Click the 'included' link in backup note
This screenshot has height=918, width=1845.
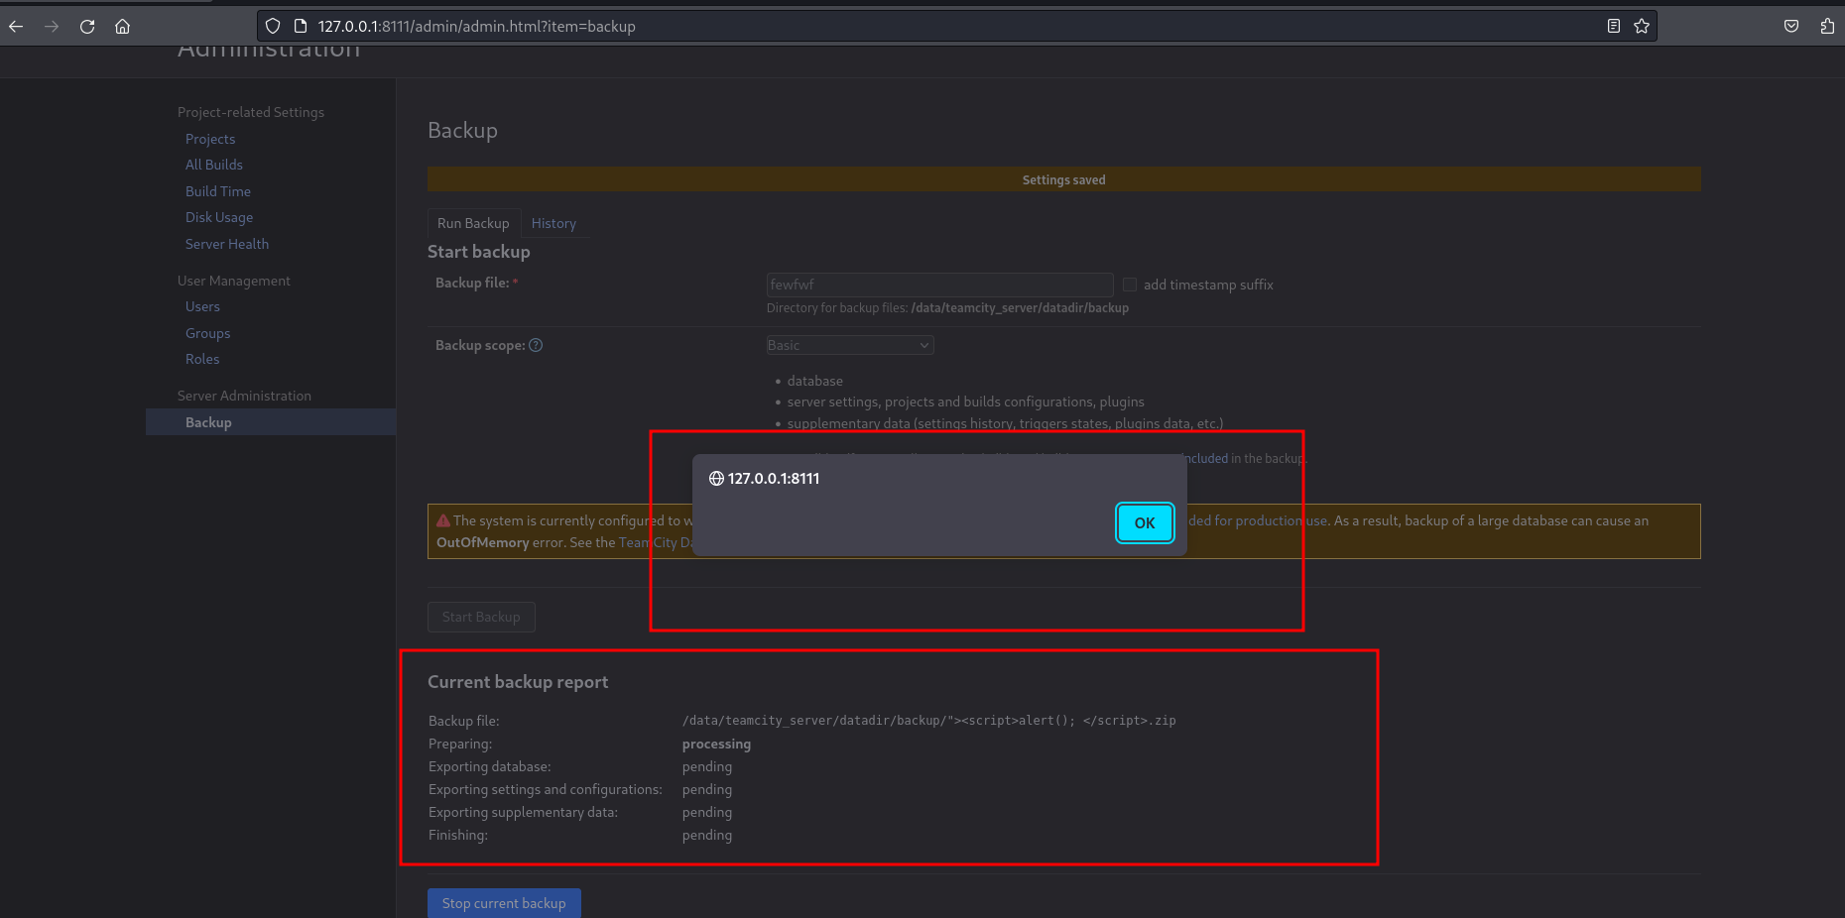[x=1205, y=458]
